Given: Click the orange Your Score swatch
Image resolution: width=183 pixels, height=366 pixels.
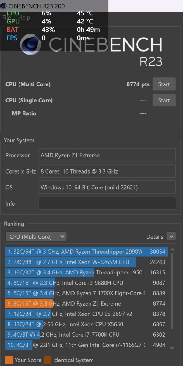Looking at the screenshot, I should pos(9,360).
